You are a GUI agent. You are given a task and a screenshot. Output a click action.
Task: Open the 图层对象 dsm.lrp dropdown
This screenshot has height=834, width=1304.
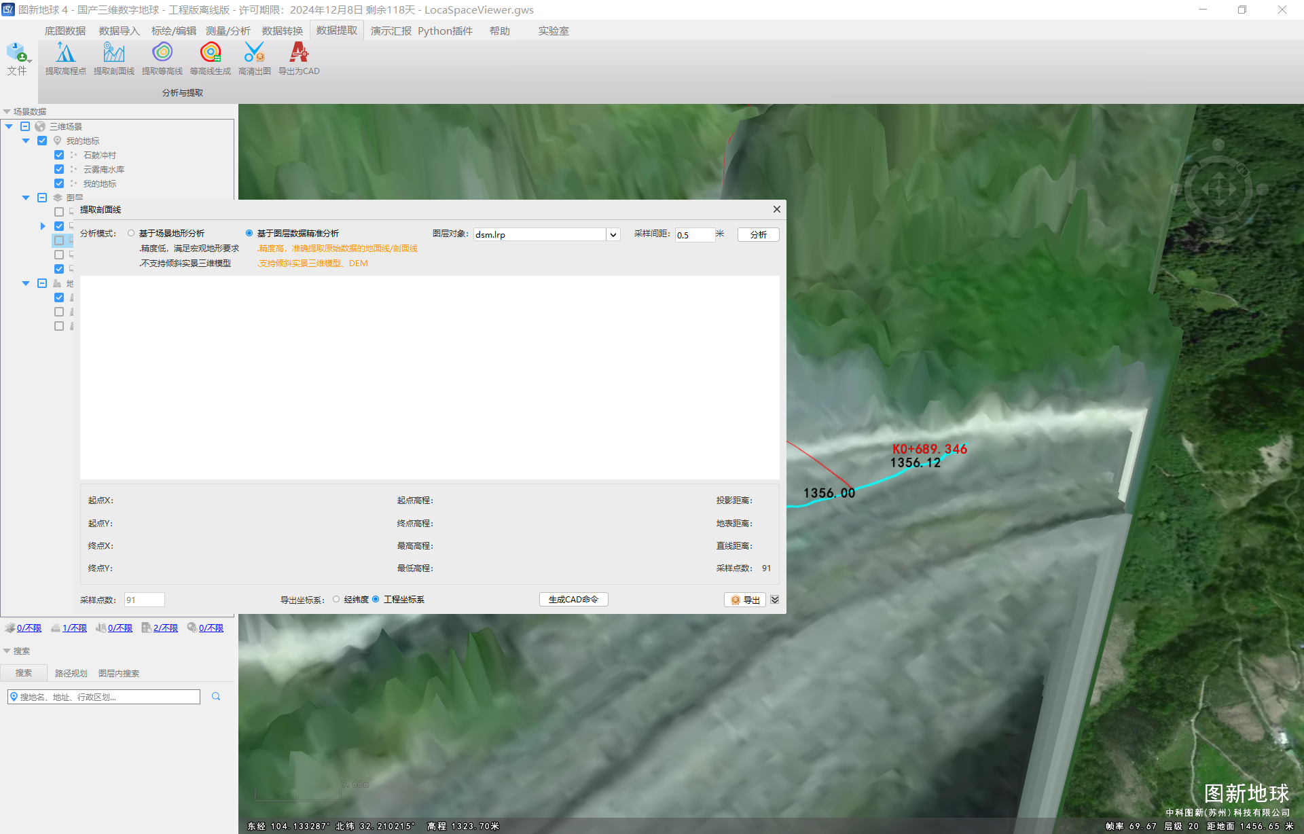[x=613, y=234]
